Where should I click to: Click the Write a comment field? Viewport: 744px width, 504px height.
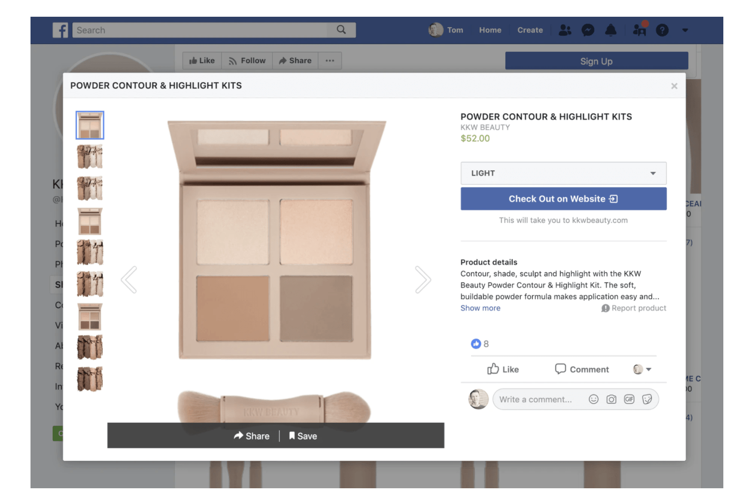pyautogui.click(x=536, y=400)
